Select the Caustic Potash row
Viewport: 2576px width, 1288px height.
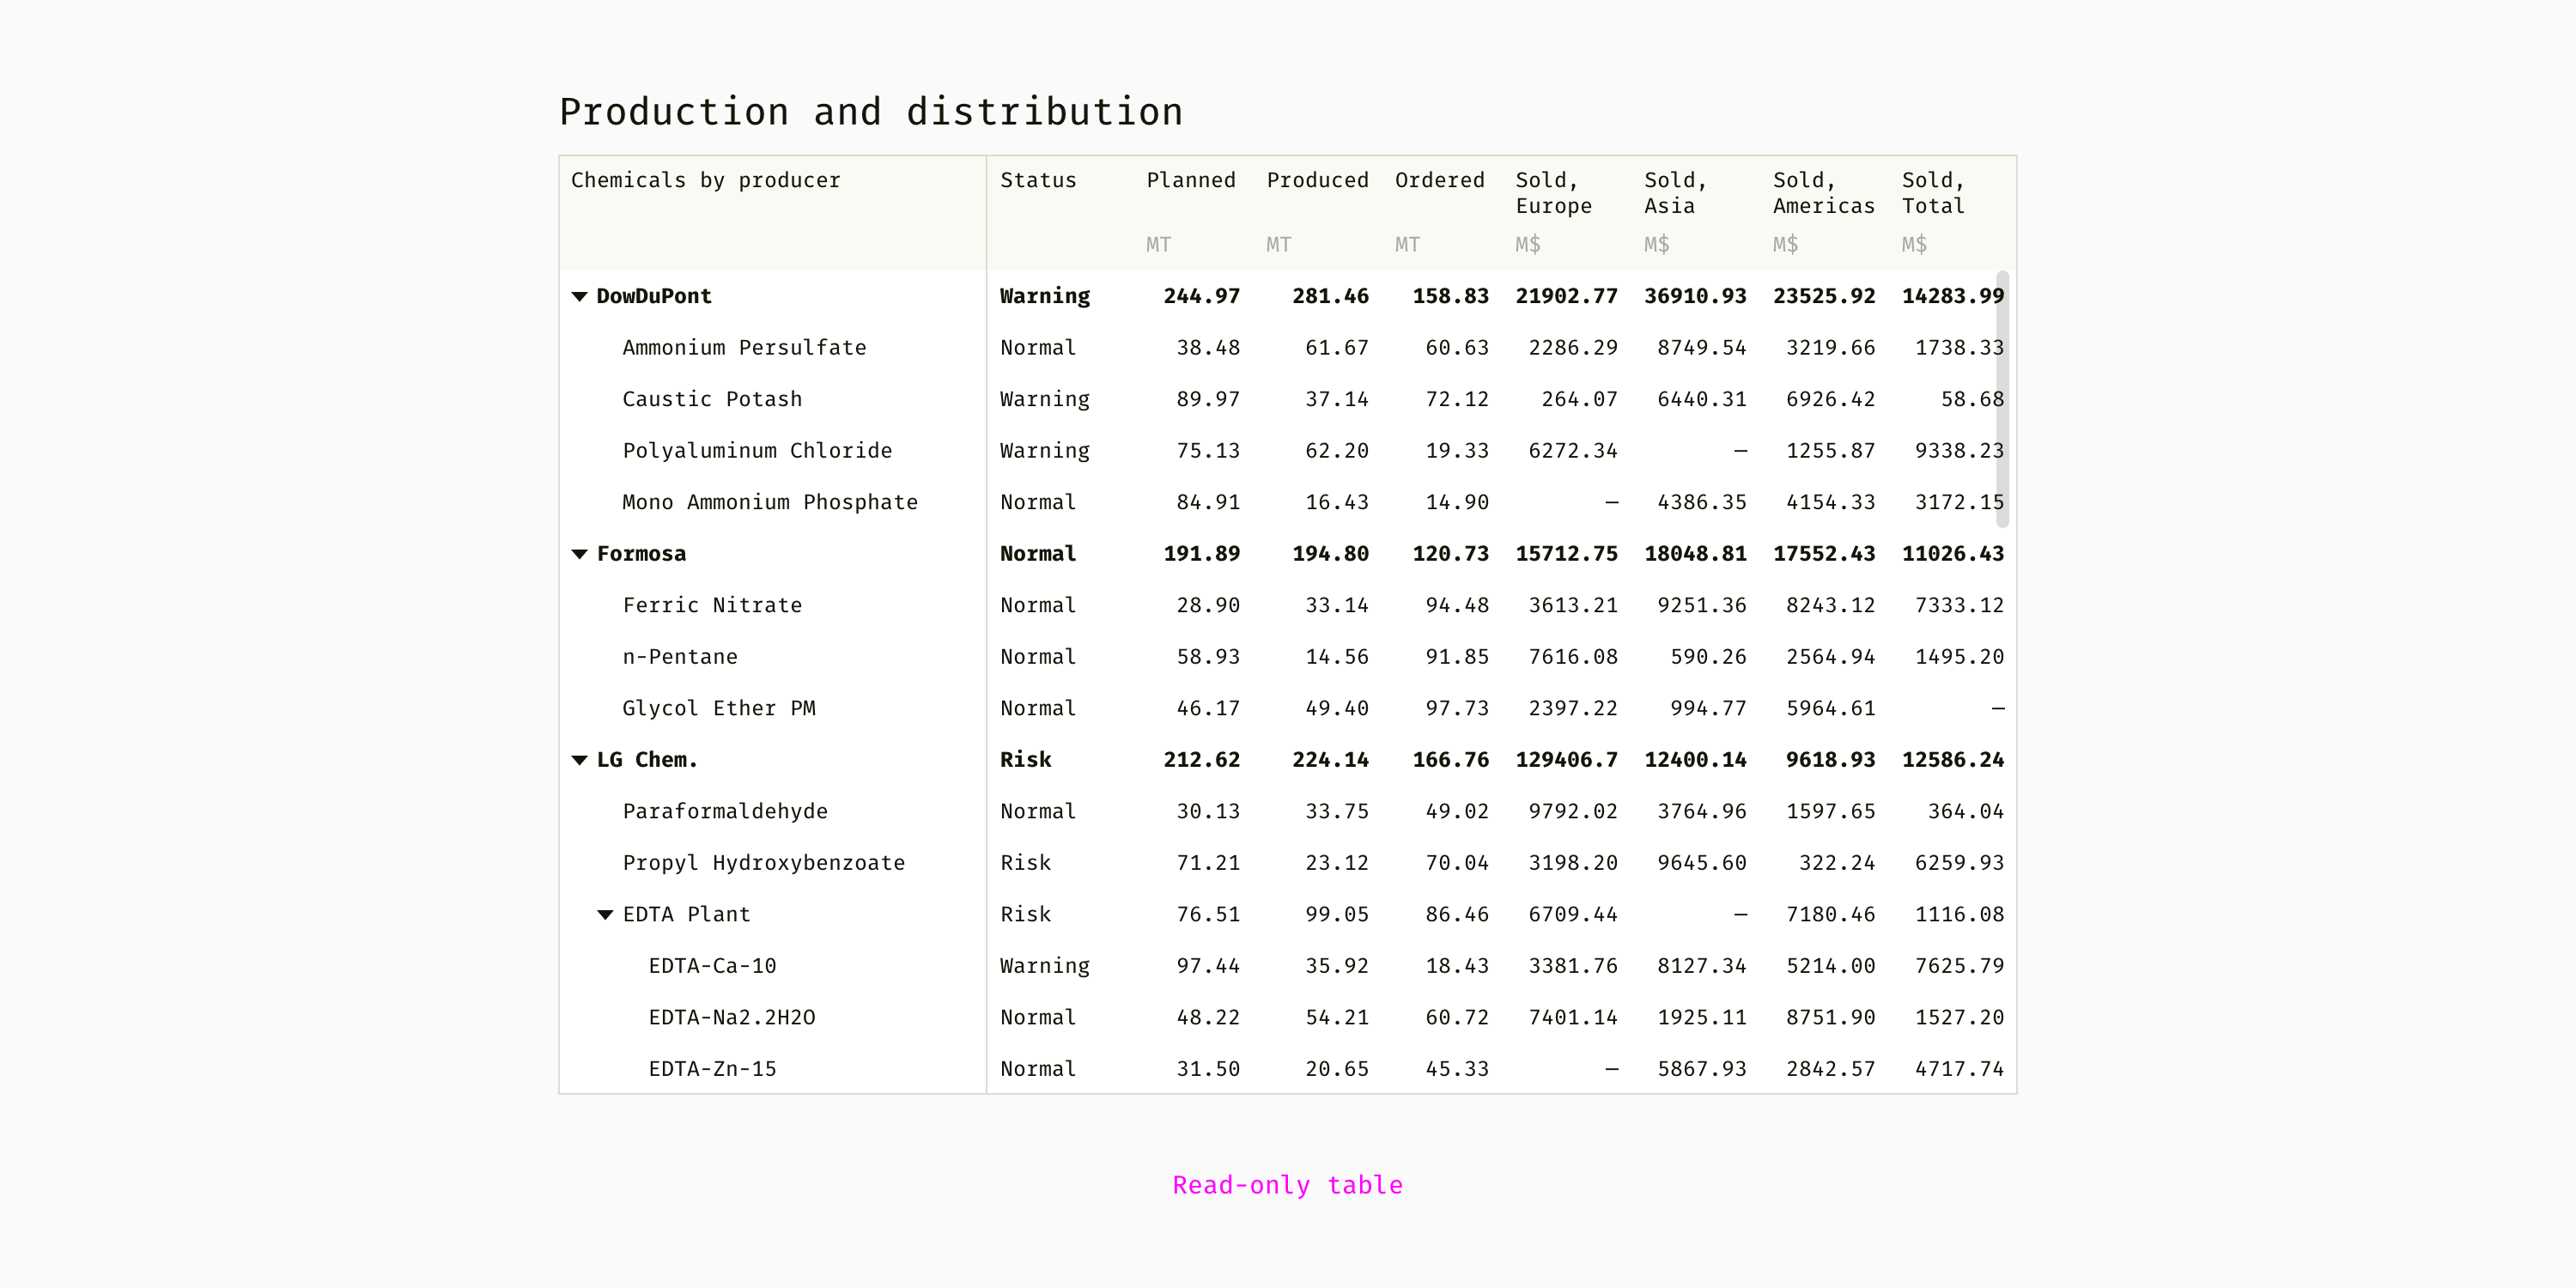(x=712, y=399)
